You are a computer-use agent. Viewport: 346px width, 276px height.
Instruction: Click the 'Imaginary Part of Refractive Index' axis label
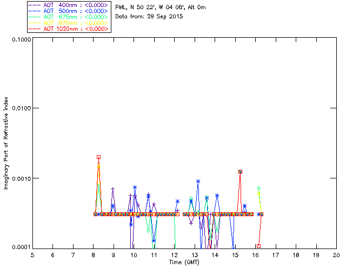[x=6, y=143]
